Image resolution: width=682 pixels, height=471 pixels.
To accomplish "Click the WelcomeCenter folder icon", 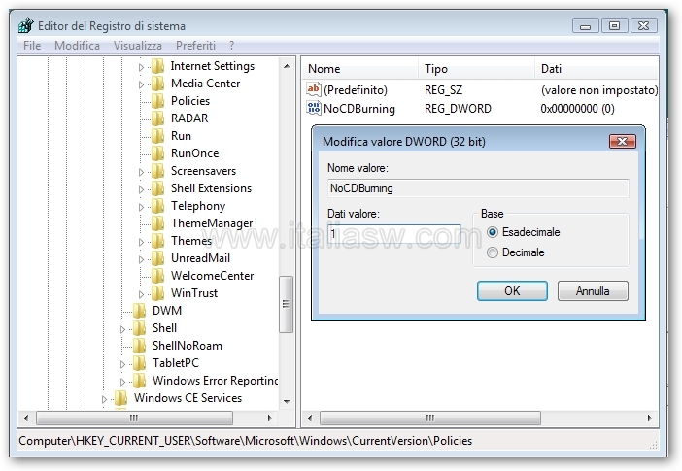I will (158, 276).
